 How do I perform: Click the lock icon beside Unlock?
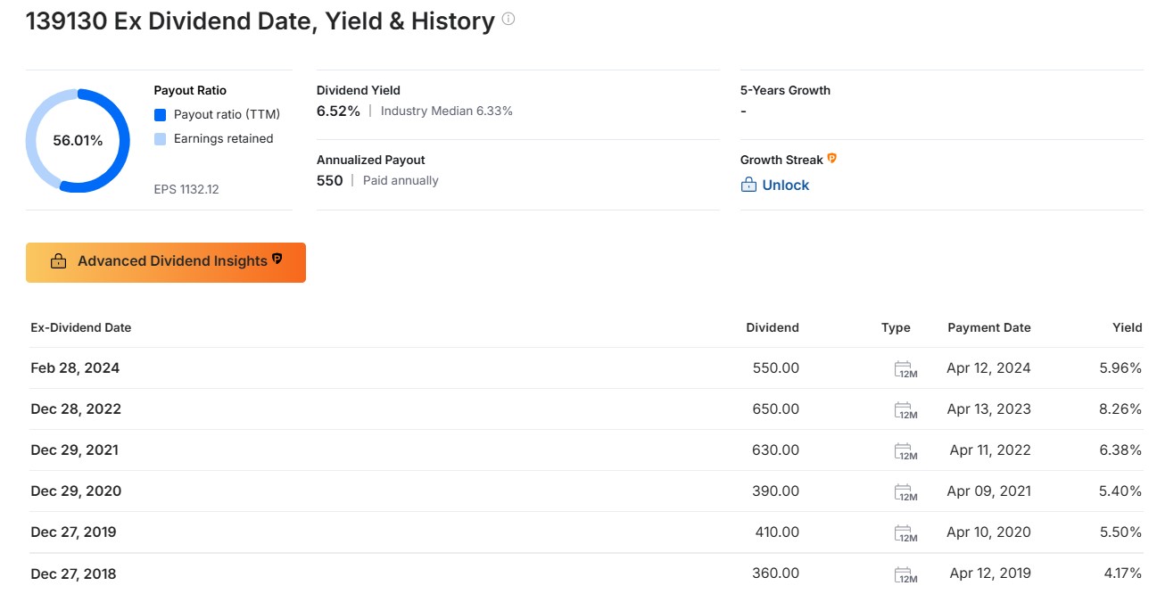coord(748,185)
